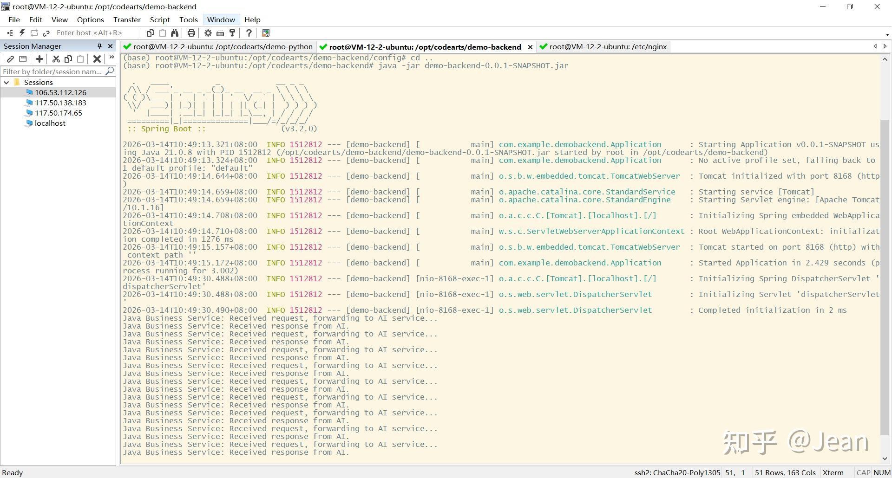The height and width of the screenshot is (478, 892).
Task: Close the demo-backend tab
Action: [530, 47]
